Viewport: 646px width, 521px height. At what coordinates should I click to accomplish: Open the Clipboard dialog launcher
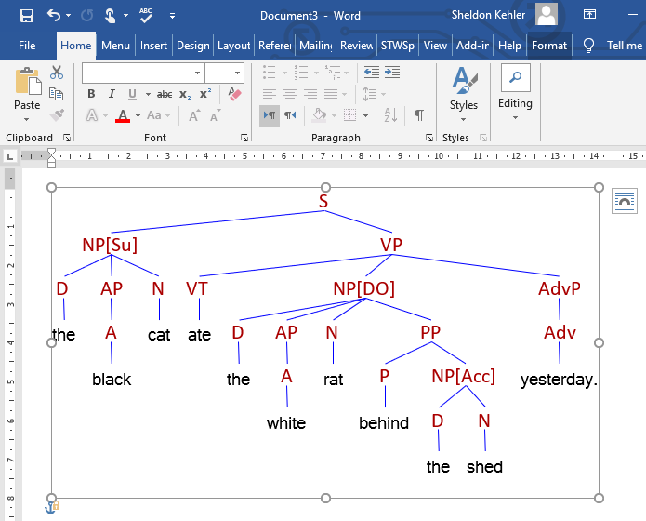tap(67, 138)
